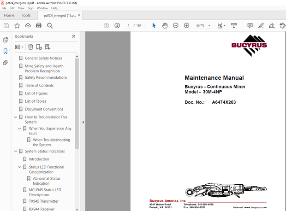This screenshot has width=286, height=211.
Task: Select the Highlight text pen tool
Action: (x=261, y=25)
